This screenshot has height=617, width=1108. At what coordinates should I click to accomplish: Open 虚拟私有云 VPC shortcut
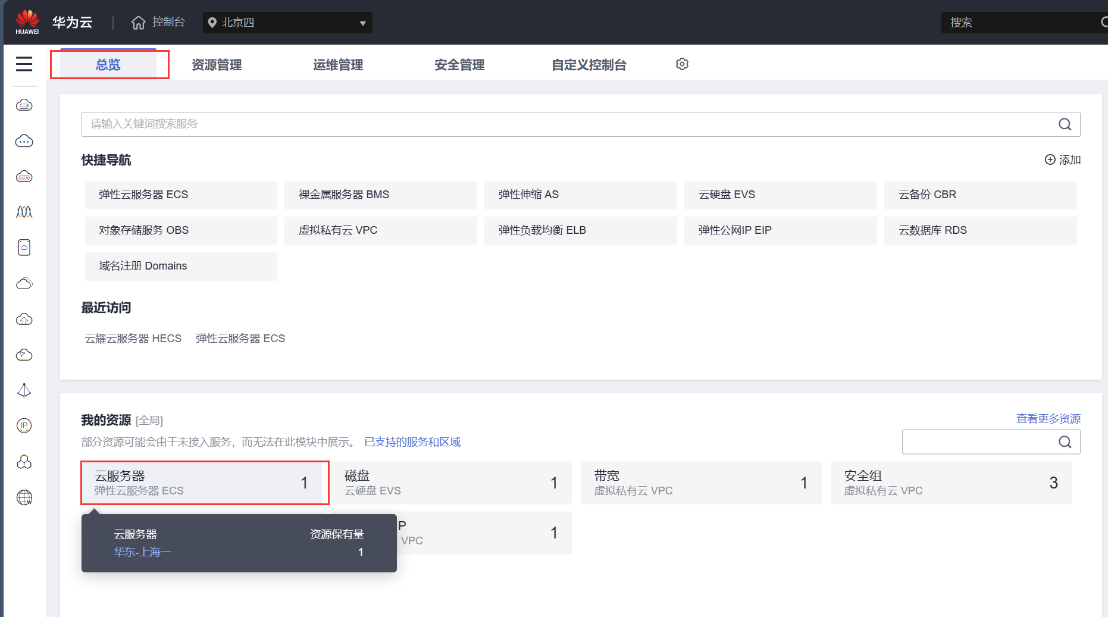click(381, 230)
